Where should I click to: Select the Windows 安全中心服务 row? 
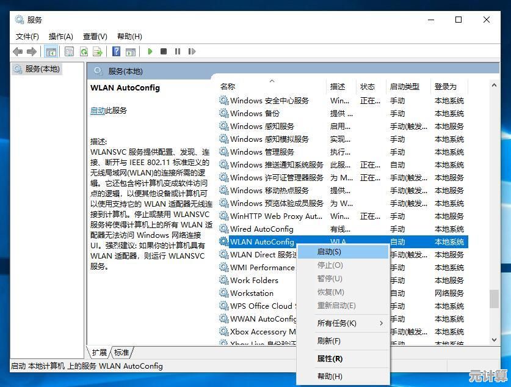tap(343, 100)
